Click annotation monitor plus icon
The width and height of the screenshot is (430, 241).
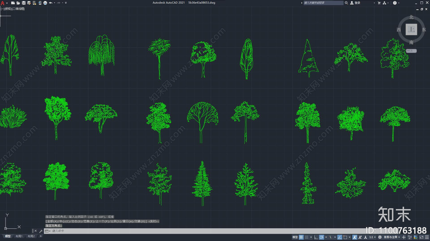coord(404,237)
